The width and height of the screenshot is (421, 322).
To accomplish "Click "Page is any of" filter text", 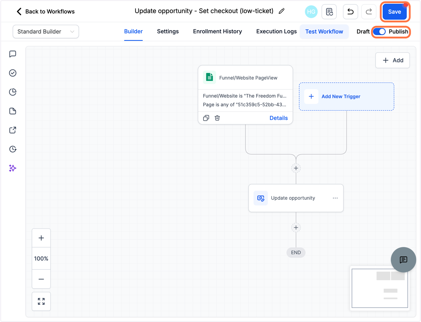I will tap(245, 105).
